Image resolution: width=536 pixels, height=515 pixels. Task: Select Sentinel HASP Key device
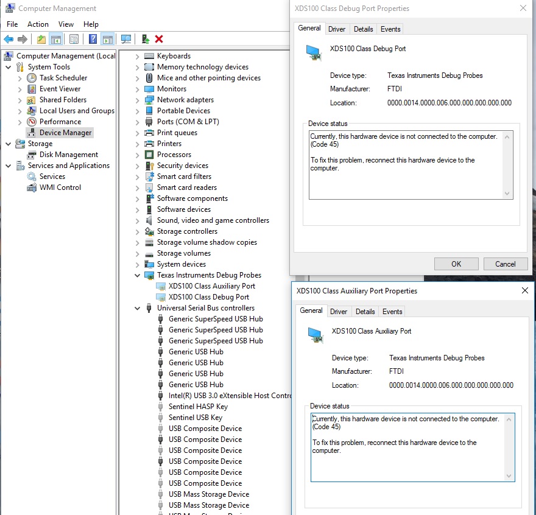(198, 407)
